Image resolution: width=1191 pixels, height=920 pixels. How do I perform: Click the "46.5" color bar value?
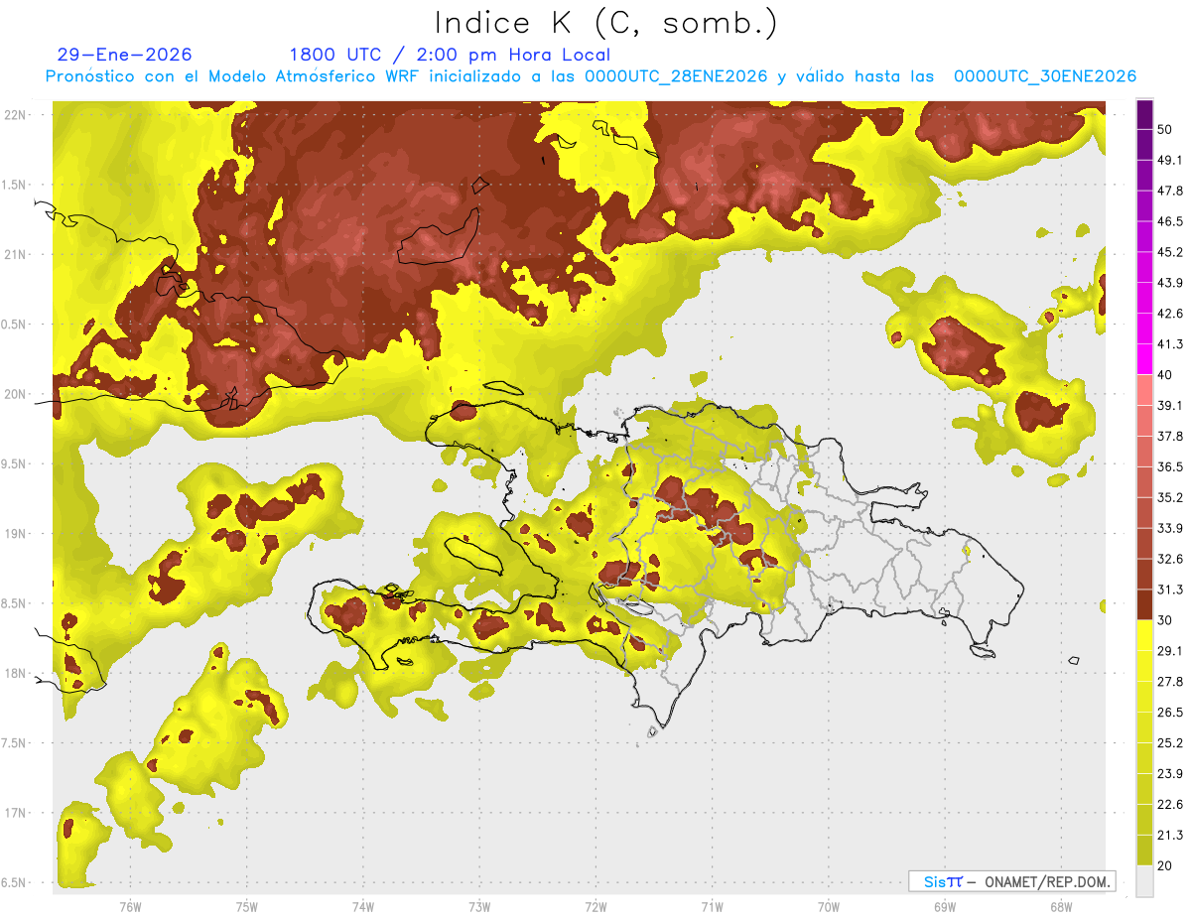pos(1170,221)
